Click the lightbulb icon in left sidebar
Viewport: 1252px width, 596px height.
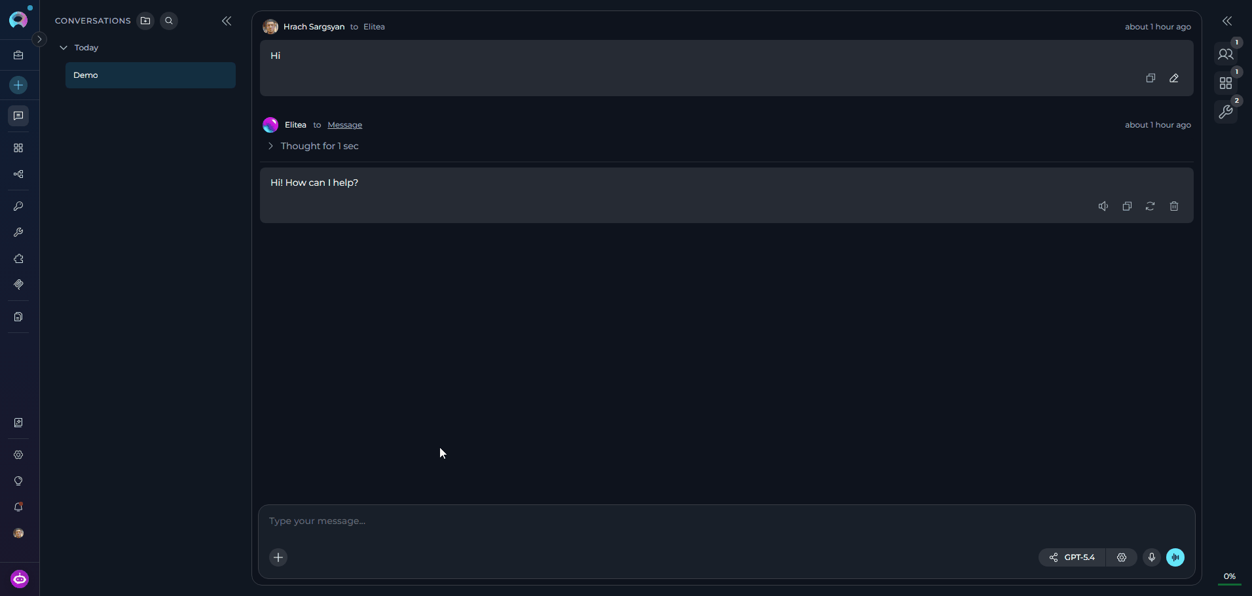tap(18, 481)
